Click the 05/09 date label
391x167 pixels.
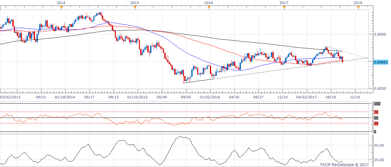coord(162,97)
